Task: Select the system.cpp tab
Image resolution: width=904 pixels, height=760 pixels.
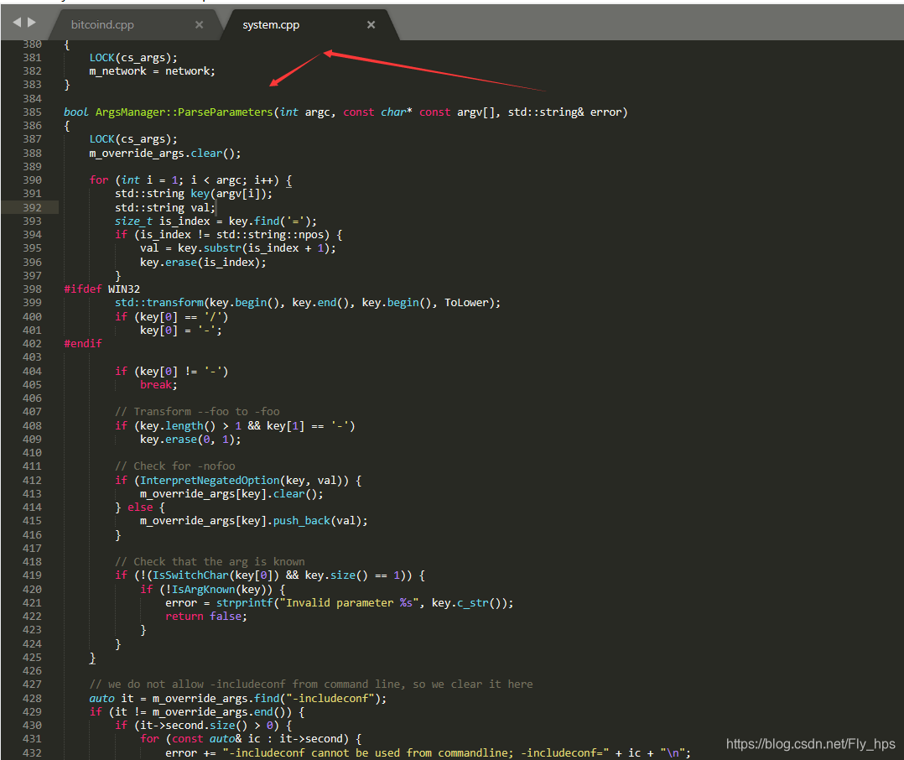Action: 270,25
